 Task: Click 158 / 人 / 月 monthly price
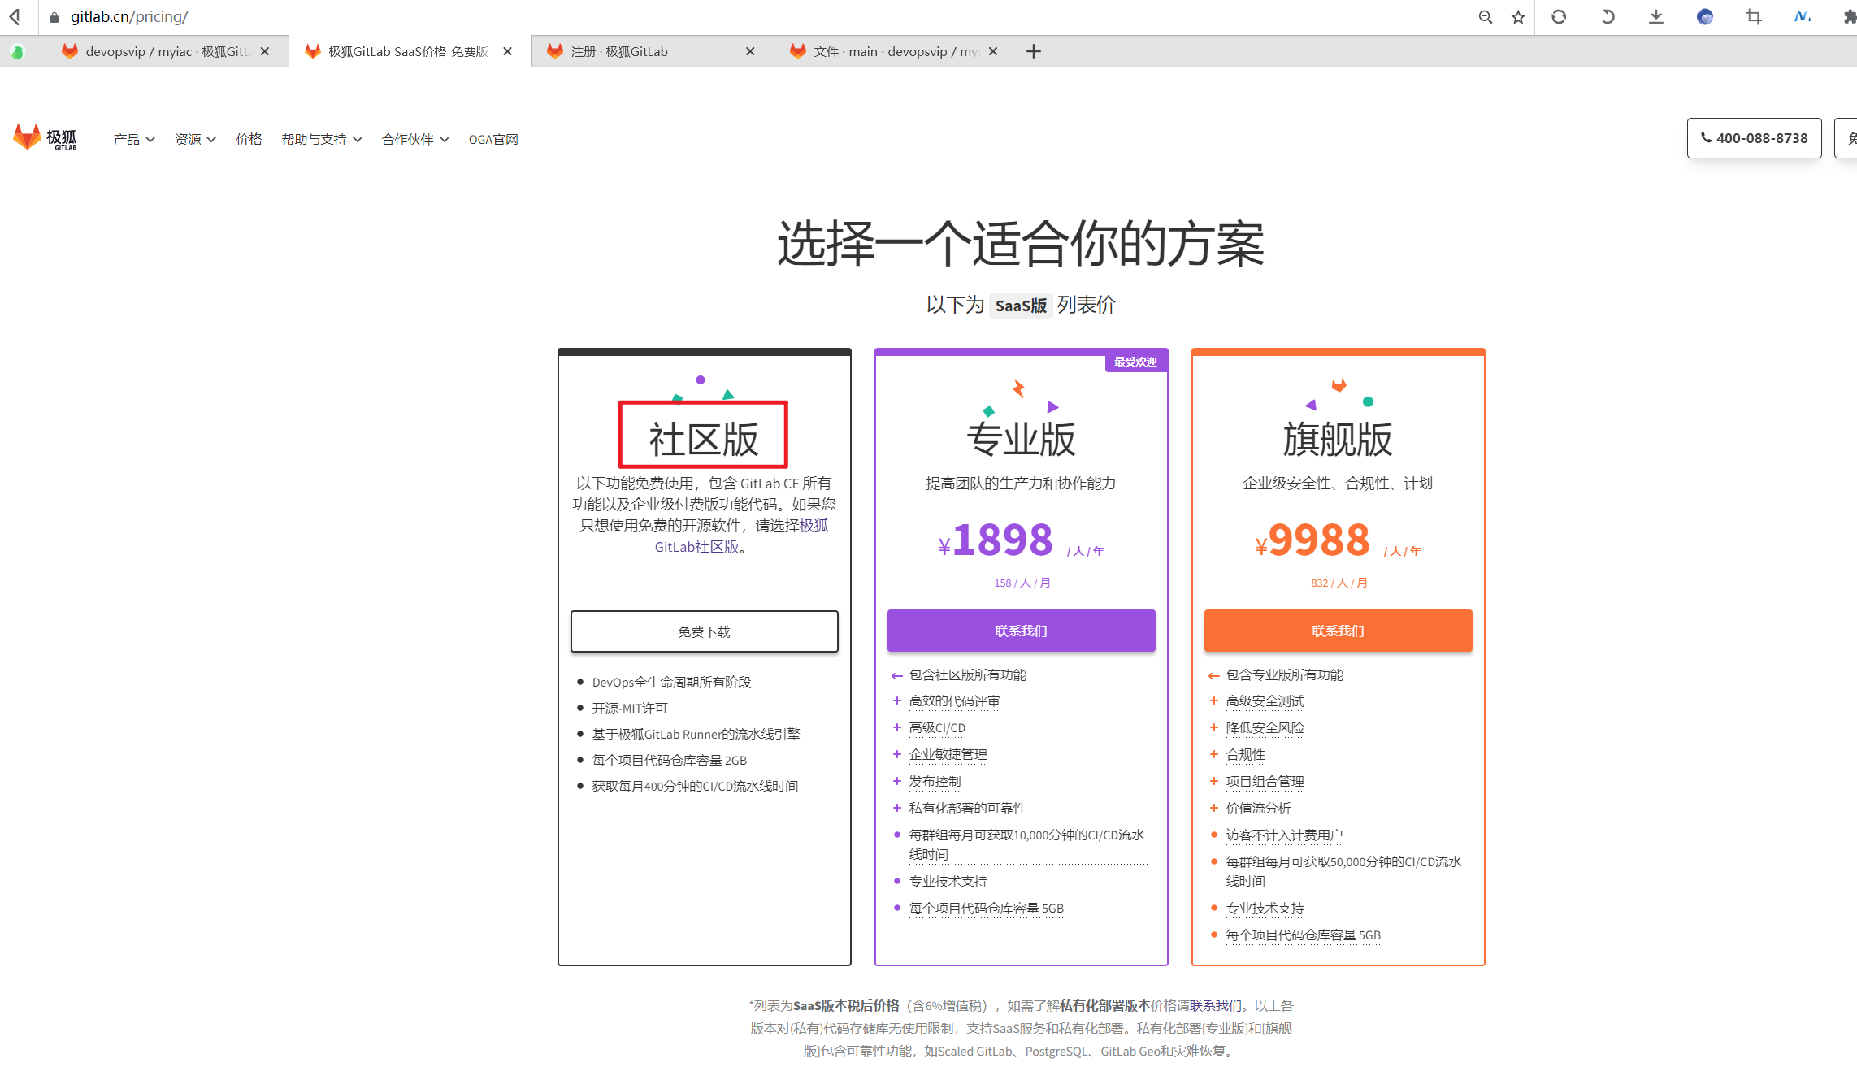click(x=1022, y=583)
